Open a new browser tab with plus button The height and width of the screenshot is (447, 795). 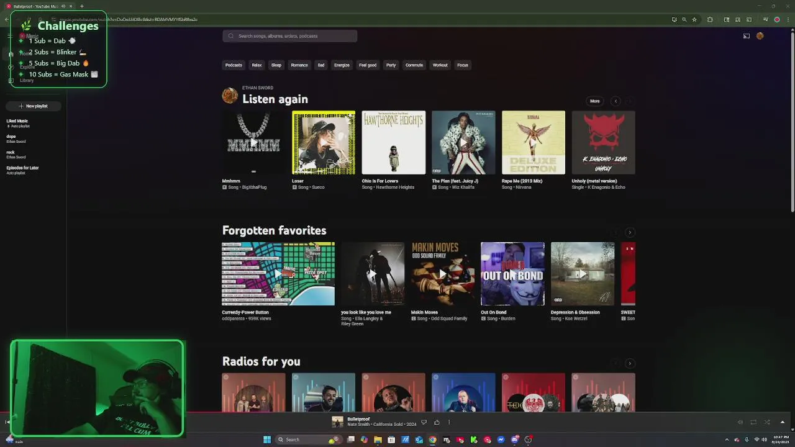81,6
